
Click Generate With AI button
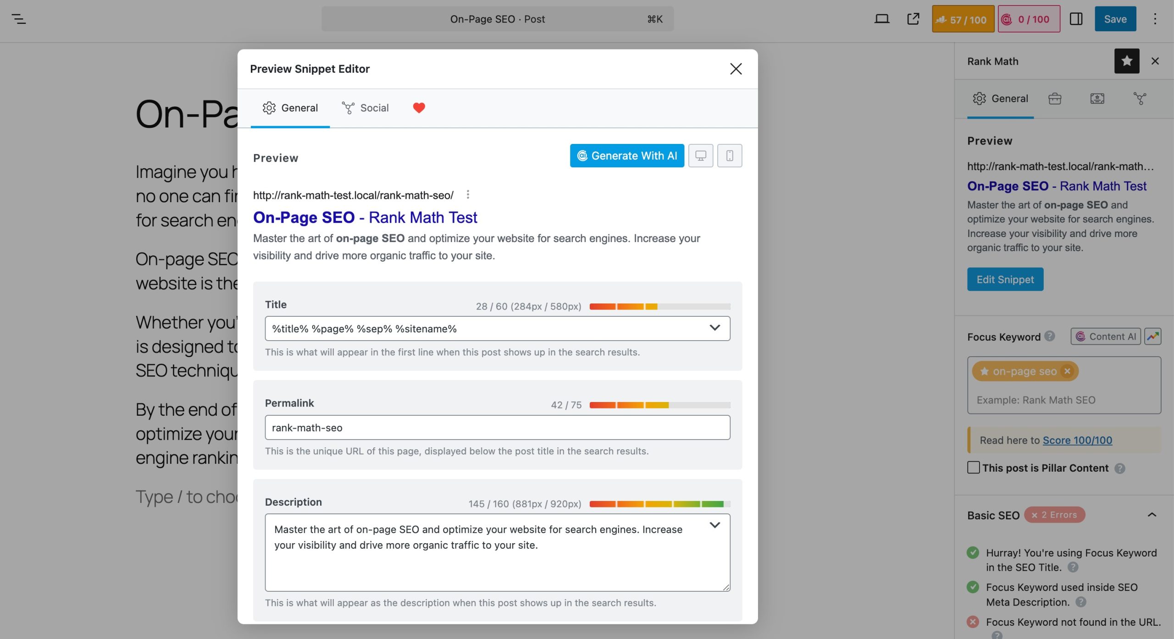[626, 156]
